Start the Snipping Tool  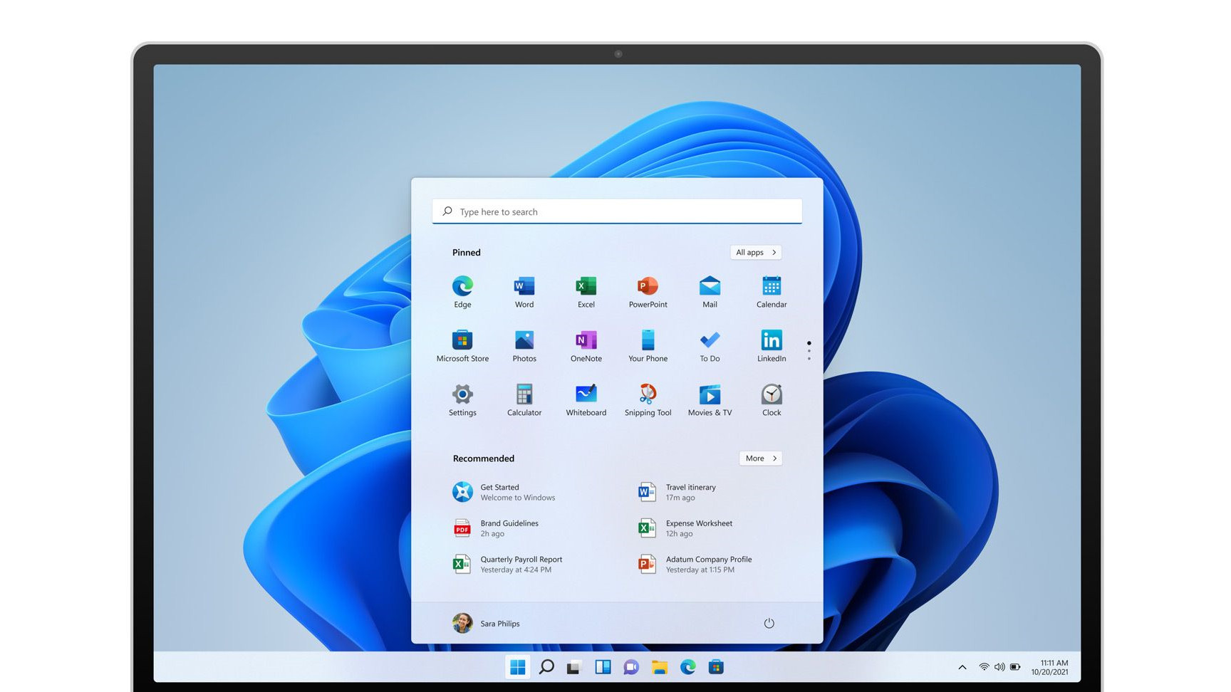[648, 400]
